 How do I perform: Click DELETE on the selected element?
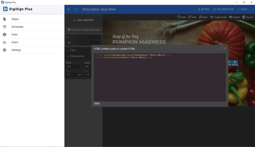coord(235,63)
